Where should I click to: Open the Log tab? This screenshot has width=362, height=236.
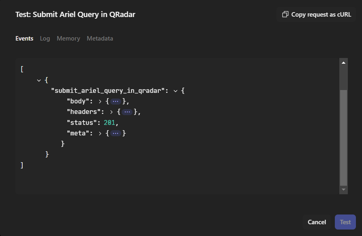(45, 39)
